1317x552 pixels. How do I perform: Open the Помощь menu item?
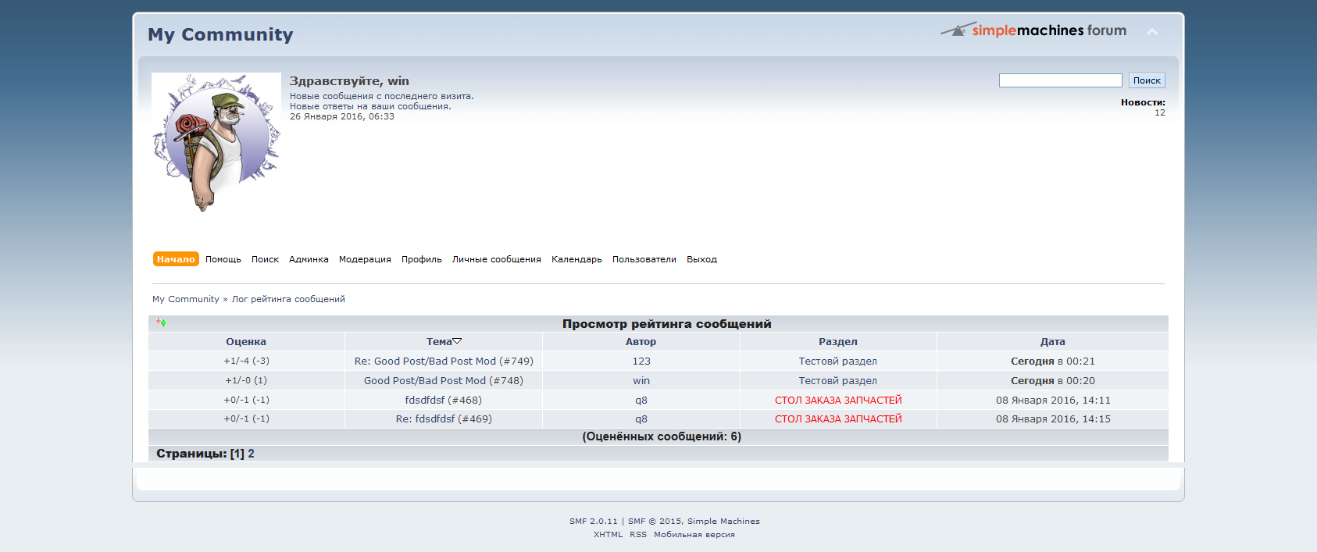coord(223,259)
